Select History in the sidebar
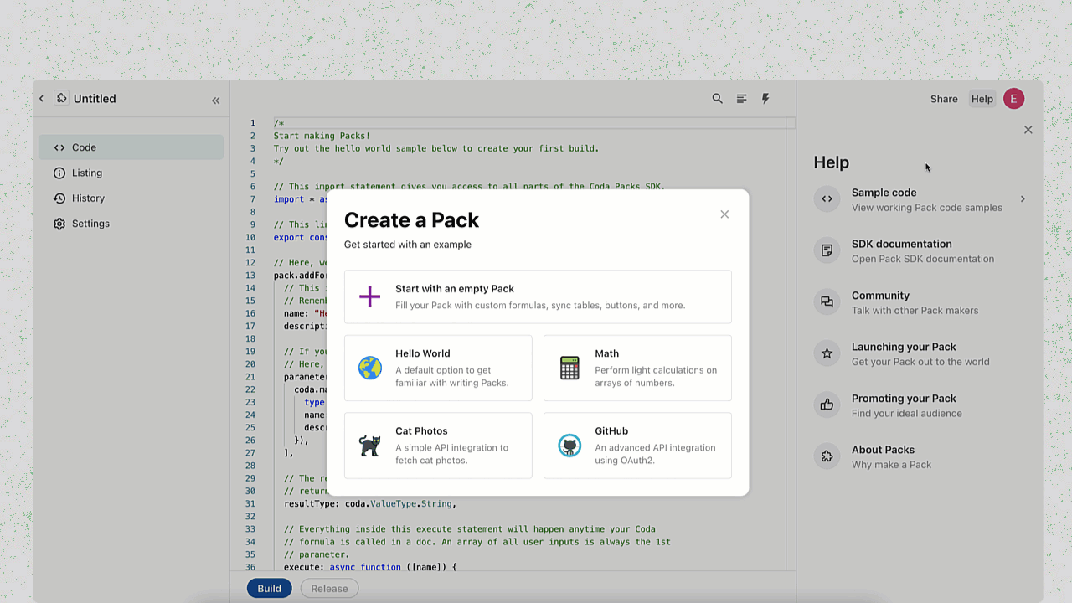 [88, 198]
